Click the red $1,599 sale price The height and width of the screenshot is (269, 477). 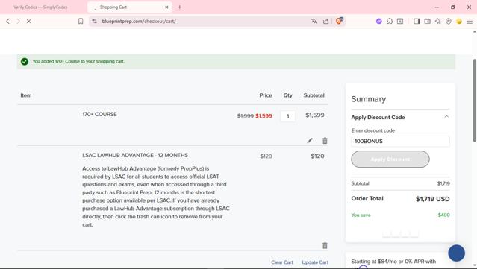[x=264, y=116]
